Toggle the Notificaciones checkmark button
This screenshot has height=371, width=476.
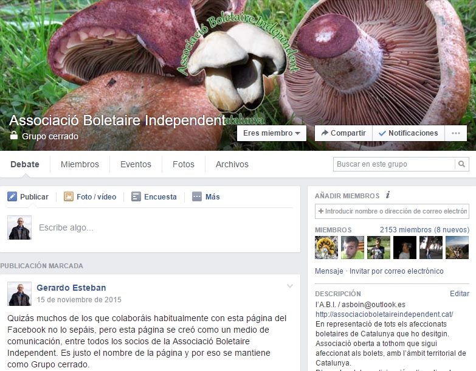[409, 133]
